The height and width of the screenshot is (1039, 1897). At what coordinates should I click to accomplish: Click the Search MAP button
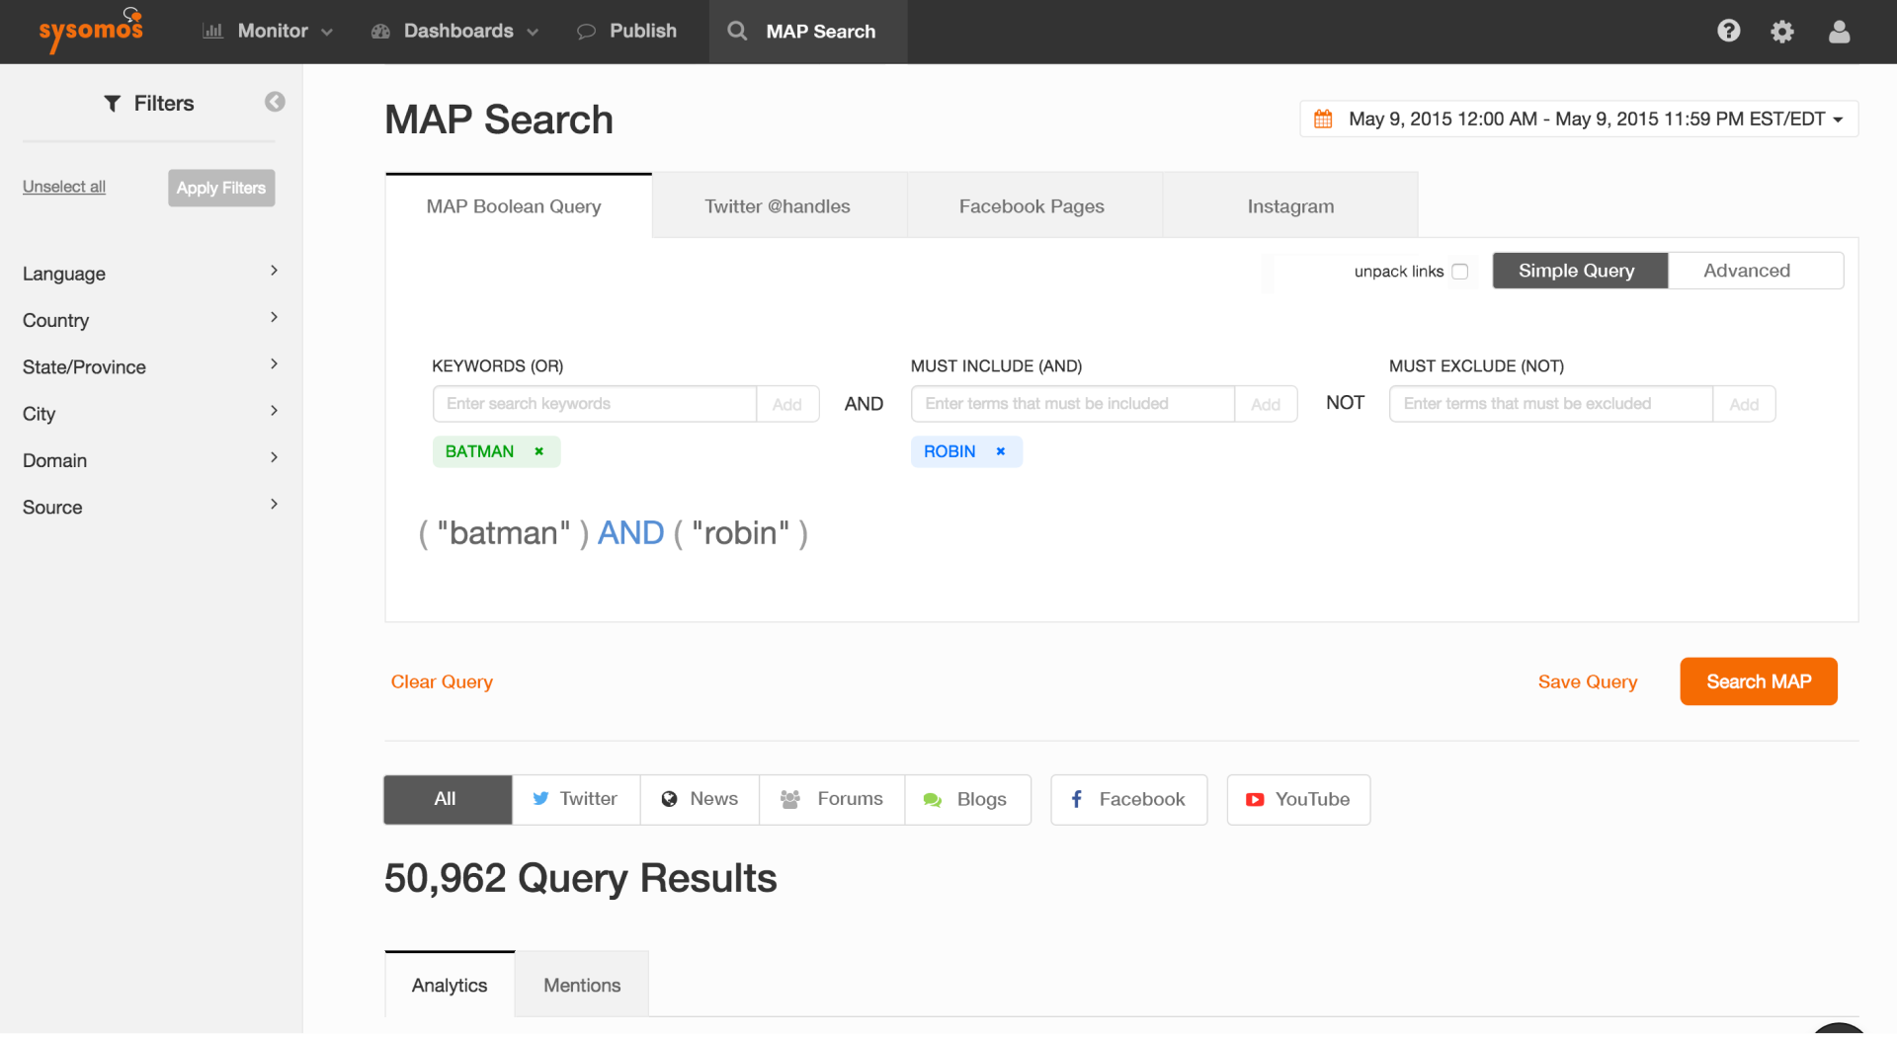[1759, 681]
